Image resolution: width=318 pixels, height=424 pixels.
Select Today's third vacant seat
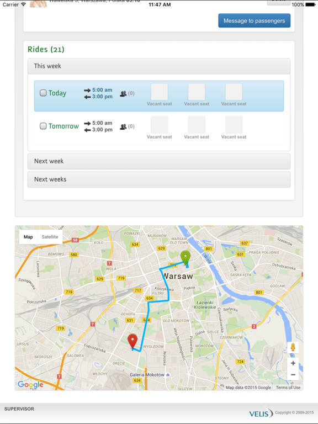234,92
